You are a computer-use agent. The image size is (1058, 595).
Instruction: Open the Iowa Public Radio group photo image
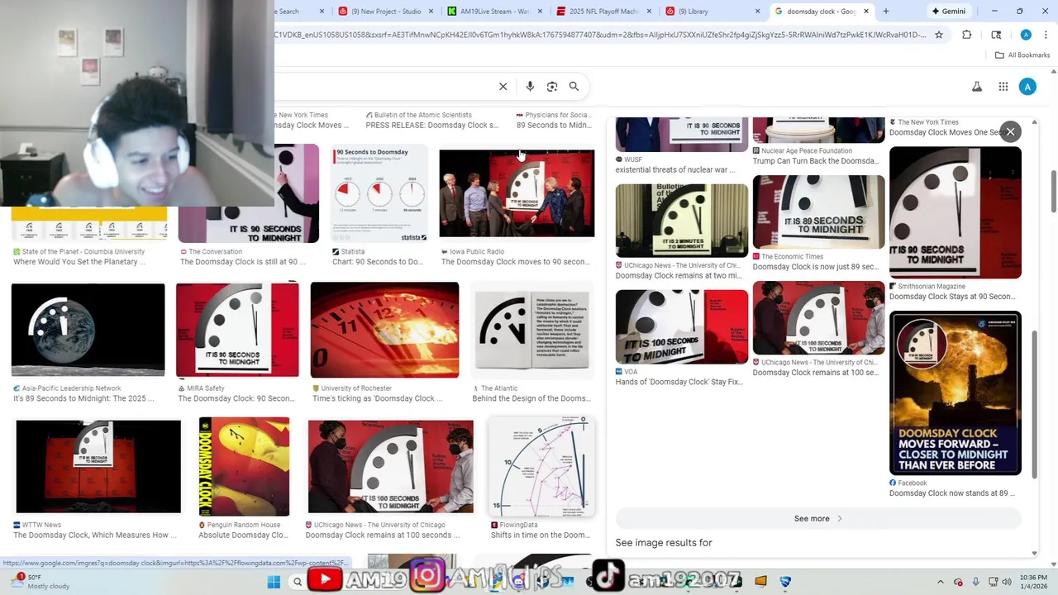[x=517, y=193]
